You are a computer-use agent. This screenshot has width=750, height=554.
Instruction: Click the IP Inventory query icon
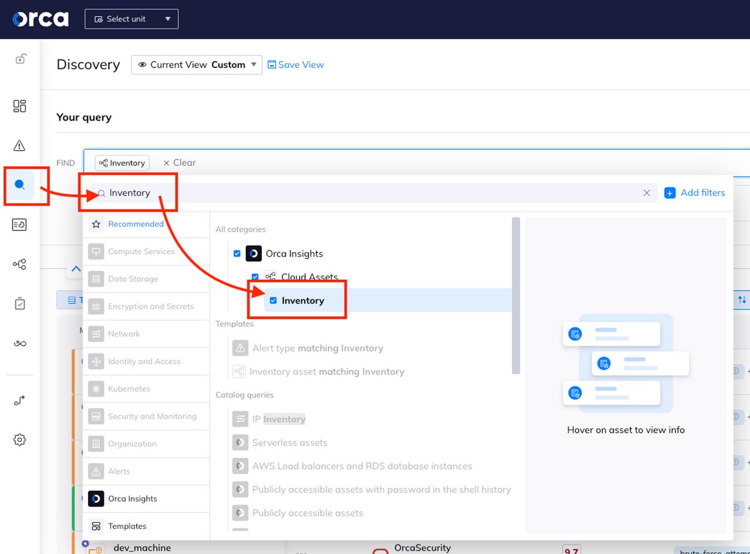pyautogui.click(x=240, y=419)
